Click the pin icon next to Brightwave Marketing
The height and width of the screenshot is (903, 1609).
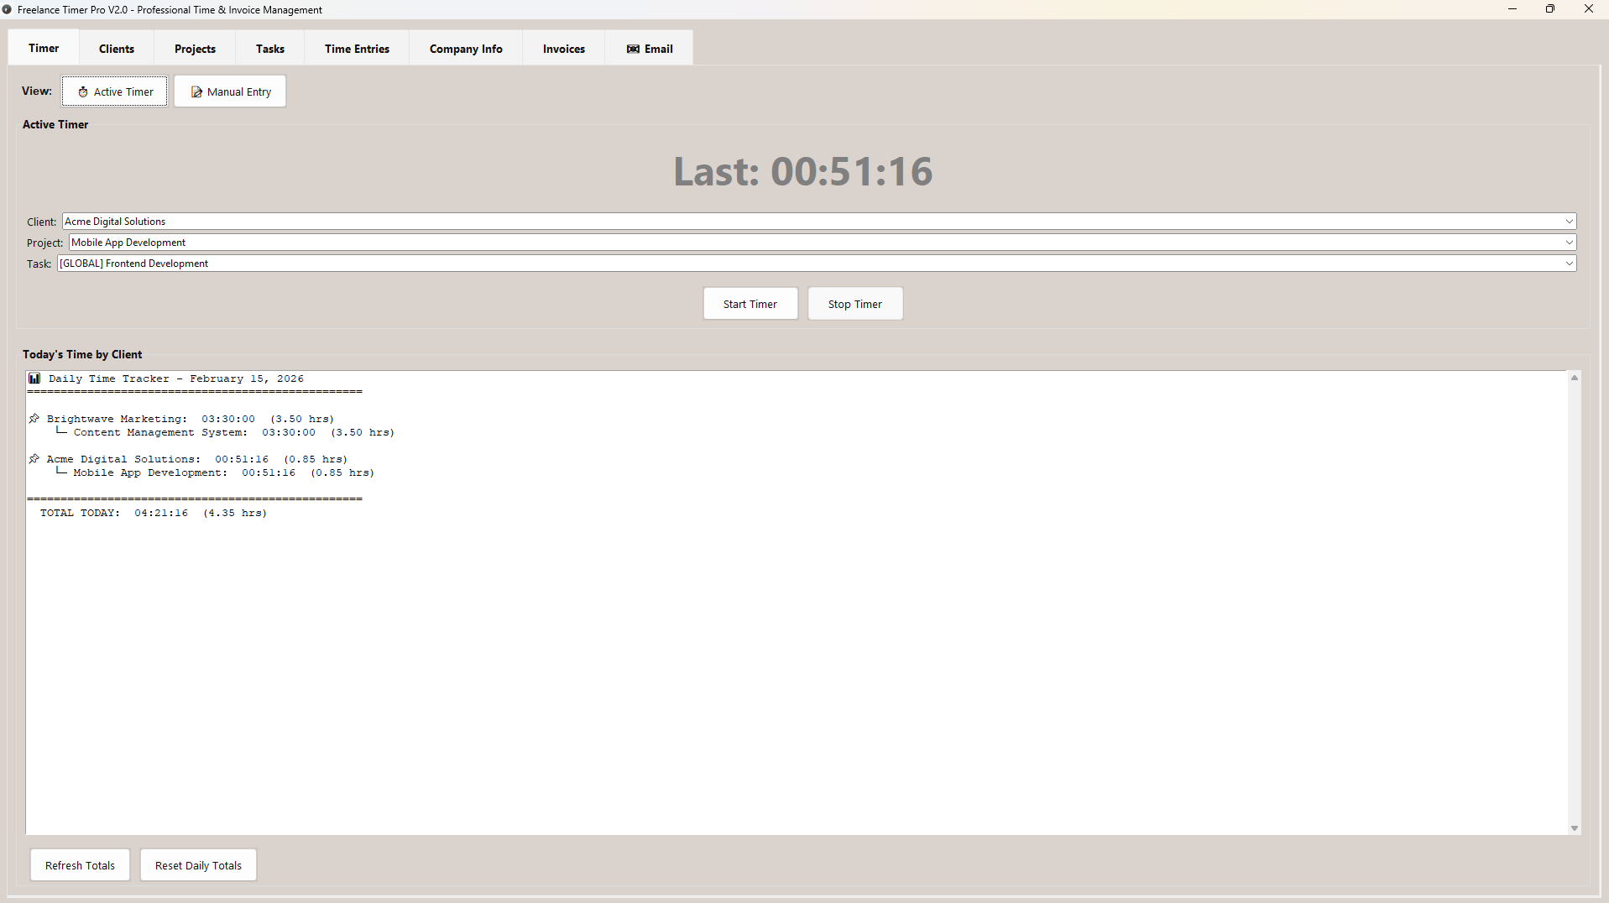click(x=34, y=418)
